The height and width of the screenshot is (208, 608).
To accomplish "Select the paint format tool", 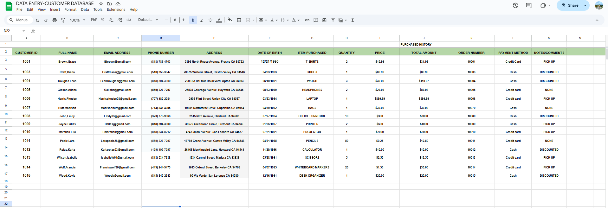I will [63, 20].
